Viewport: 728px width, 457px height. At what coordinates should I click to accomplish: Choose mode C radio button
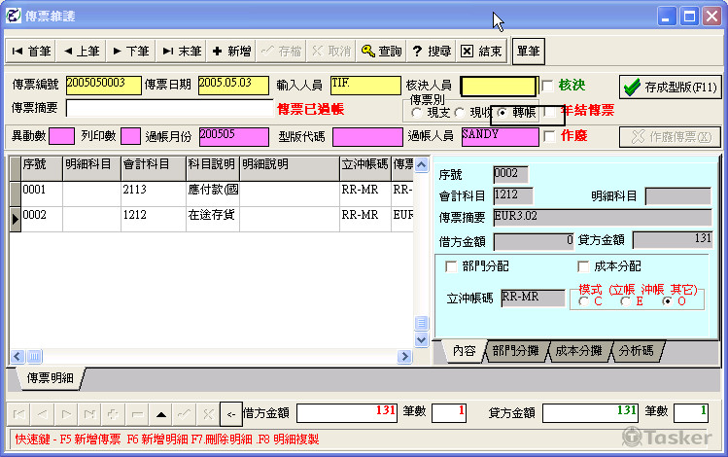coord(583,301)
